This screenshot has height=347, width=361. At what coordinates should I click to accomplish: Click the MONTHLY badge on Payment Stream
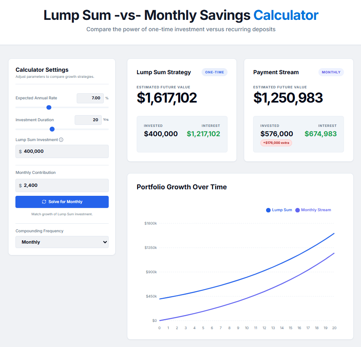(331, 72)
